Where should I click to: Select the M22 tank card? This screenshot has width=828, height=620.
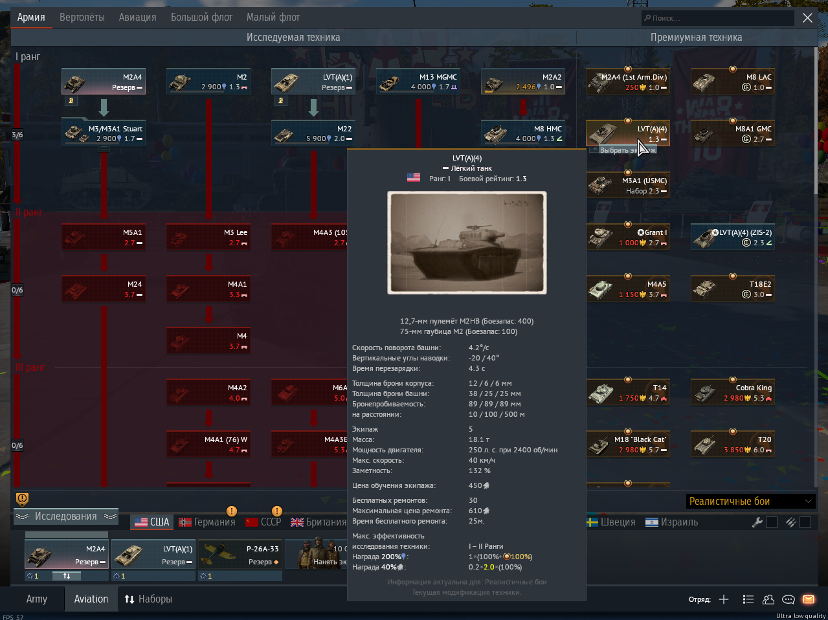pyautogui.click(x=313, y=134)
